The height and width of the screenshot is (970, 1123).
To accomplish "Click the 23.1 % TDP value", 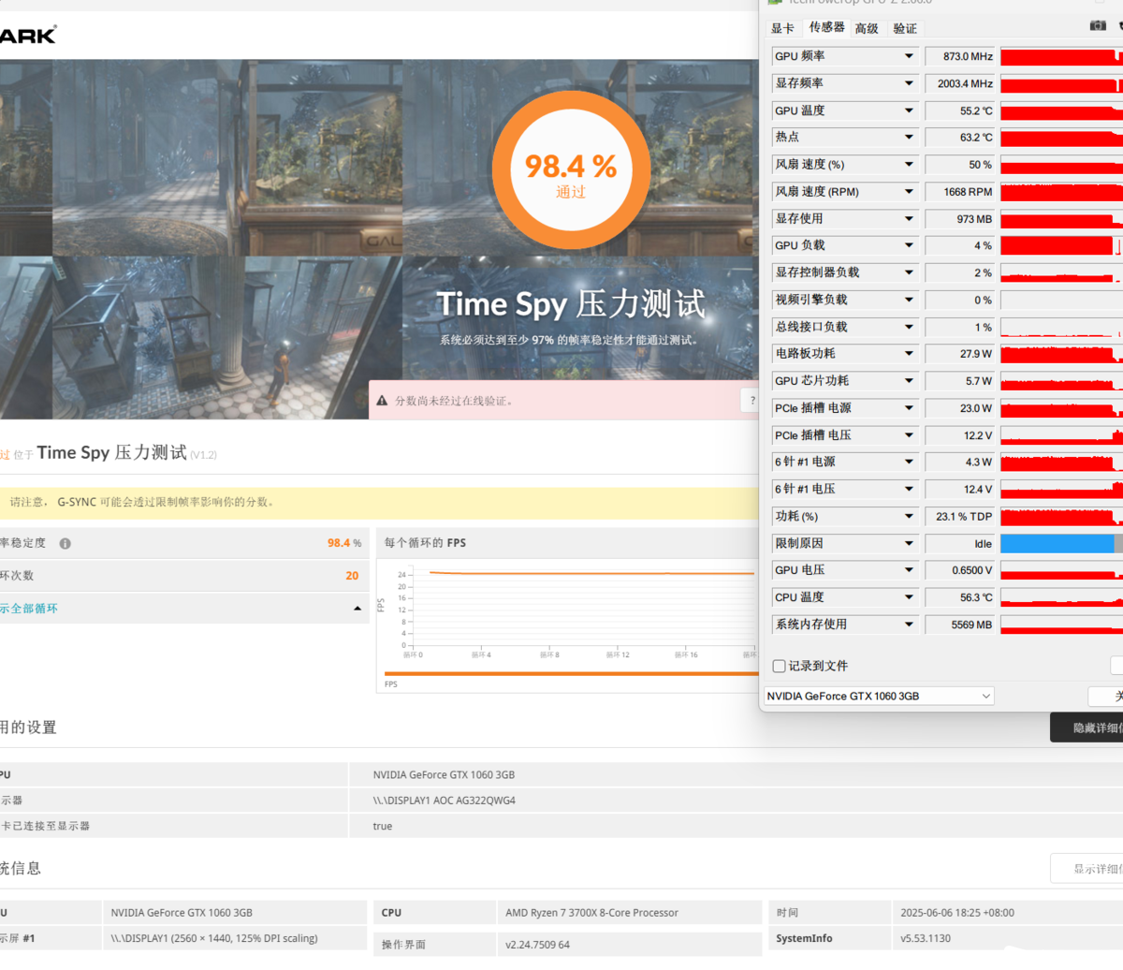I will (x=960, y=516).
